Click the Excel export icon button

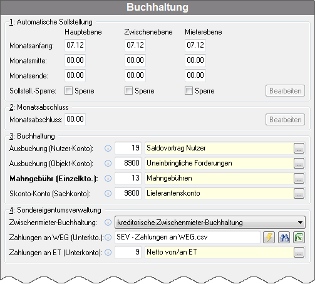[x=299, y=238]
